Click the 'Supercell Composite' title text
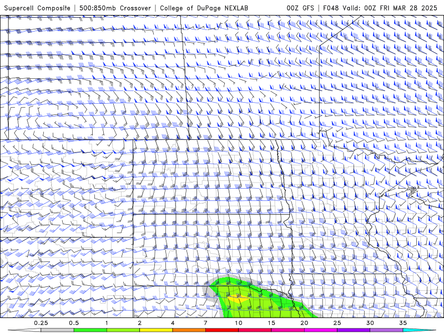Viewport: 444px width, 333px height. 37,8
